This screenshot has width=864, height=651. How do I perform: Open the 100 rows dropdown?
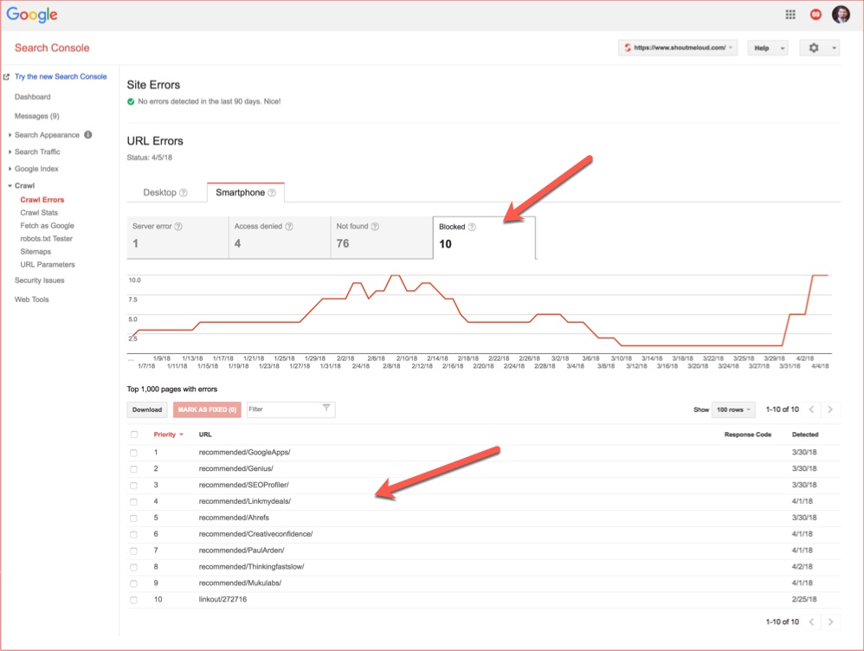(x=732, y=409)
